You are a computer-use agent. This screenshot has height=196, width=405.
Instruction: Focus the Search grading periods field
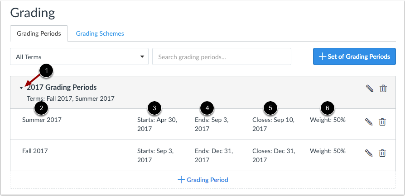[x=222, y=56]
